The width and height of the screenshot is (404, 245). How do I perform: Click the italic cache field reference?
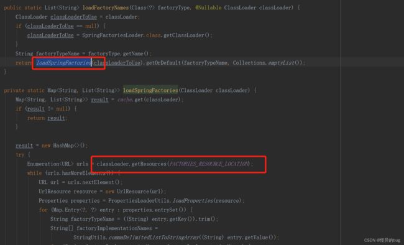tap(125, 99)
